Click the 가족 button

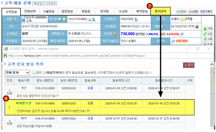208,28
